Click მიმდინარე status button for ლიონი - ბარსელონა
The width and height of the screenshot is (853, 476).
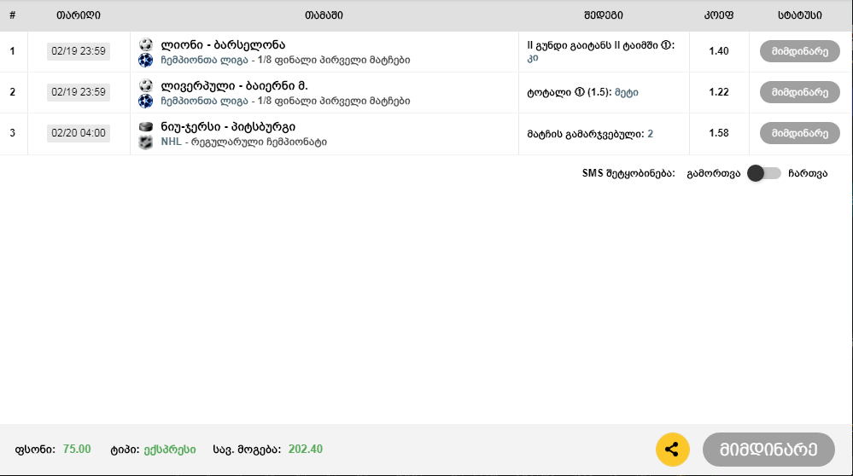tap(800, 51)
